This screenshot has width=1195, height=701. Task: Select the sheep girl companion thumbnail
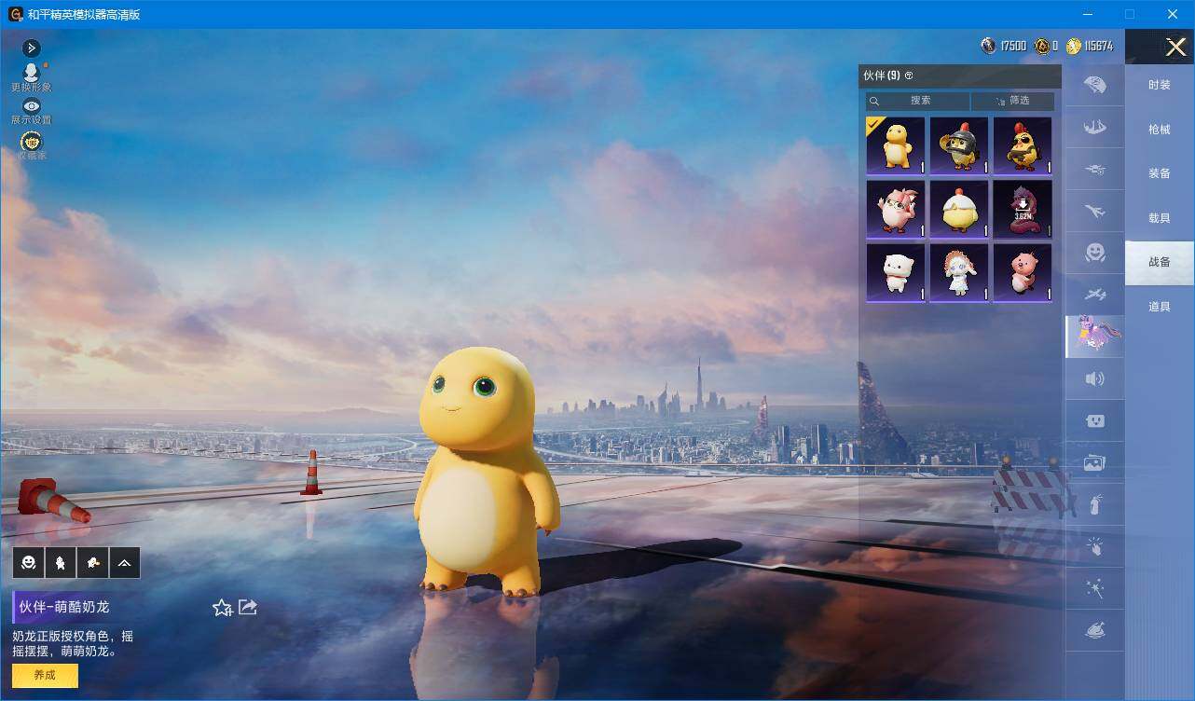[959, 272]
